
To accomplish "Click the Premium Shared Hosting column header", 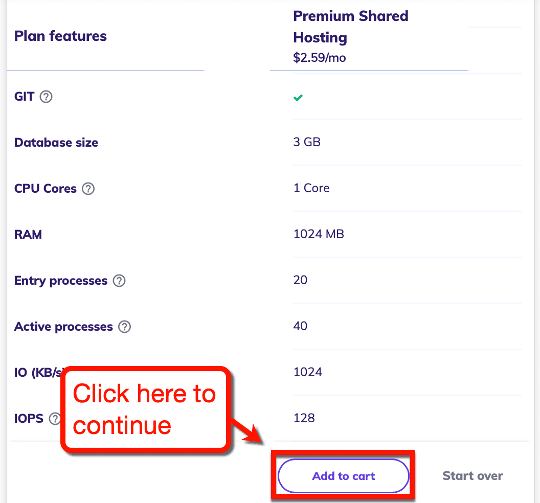I will pyautogui.click(x=351, y=27).
